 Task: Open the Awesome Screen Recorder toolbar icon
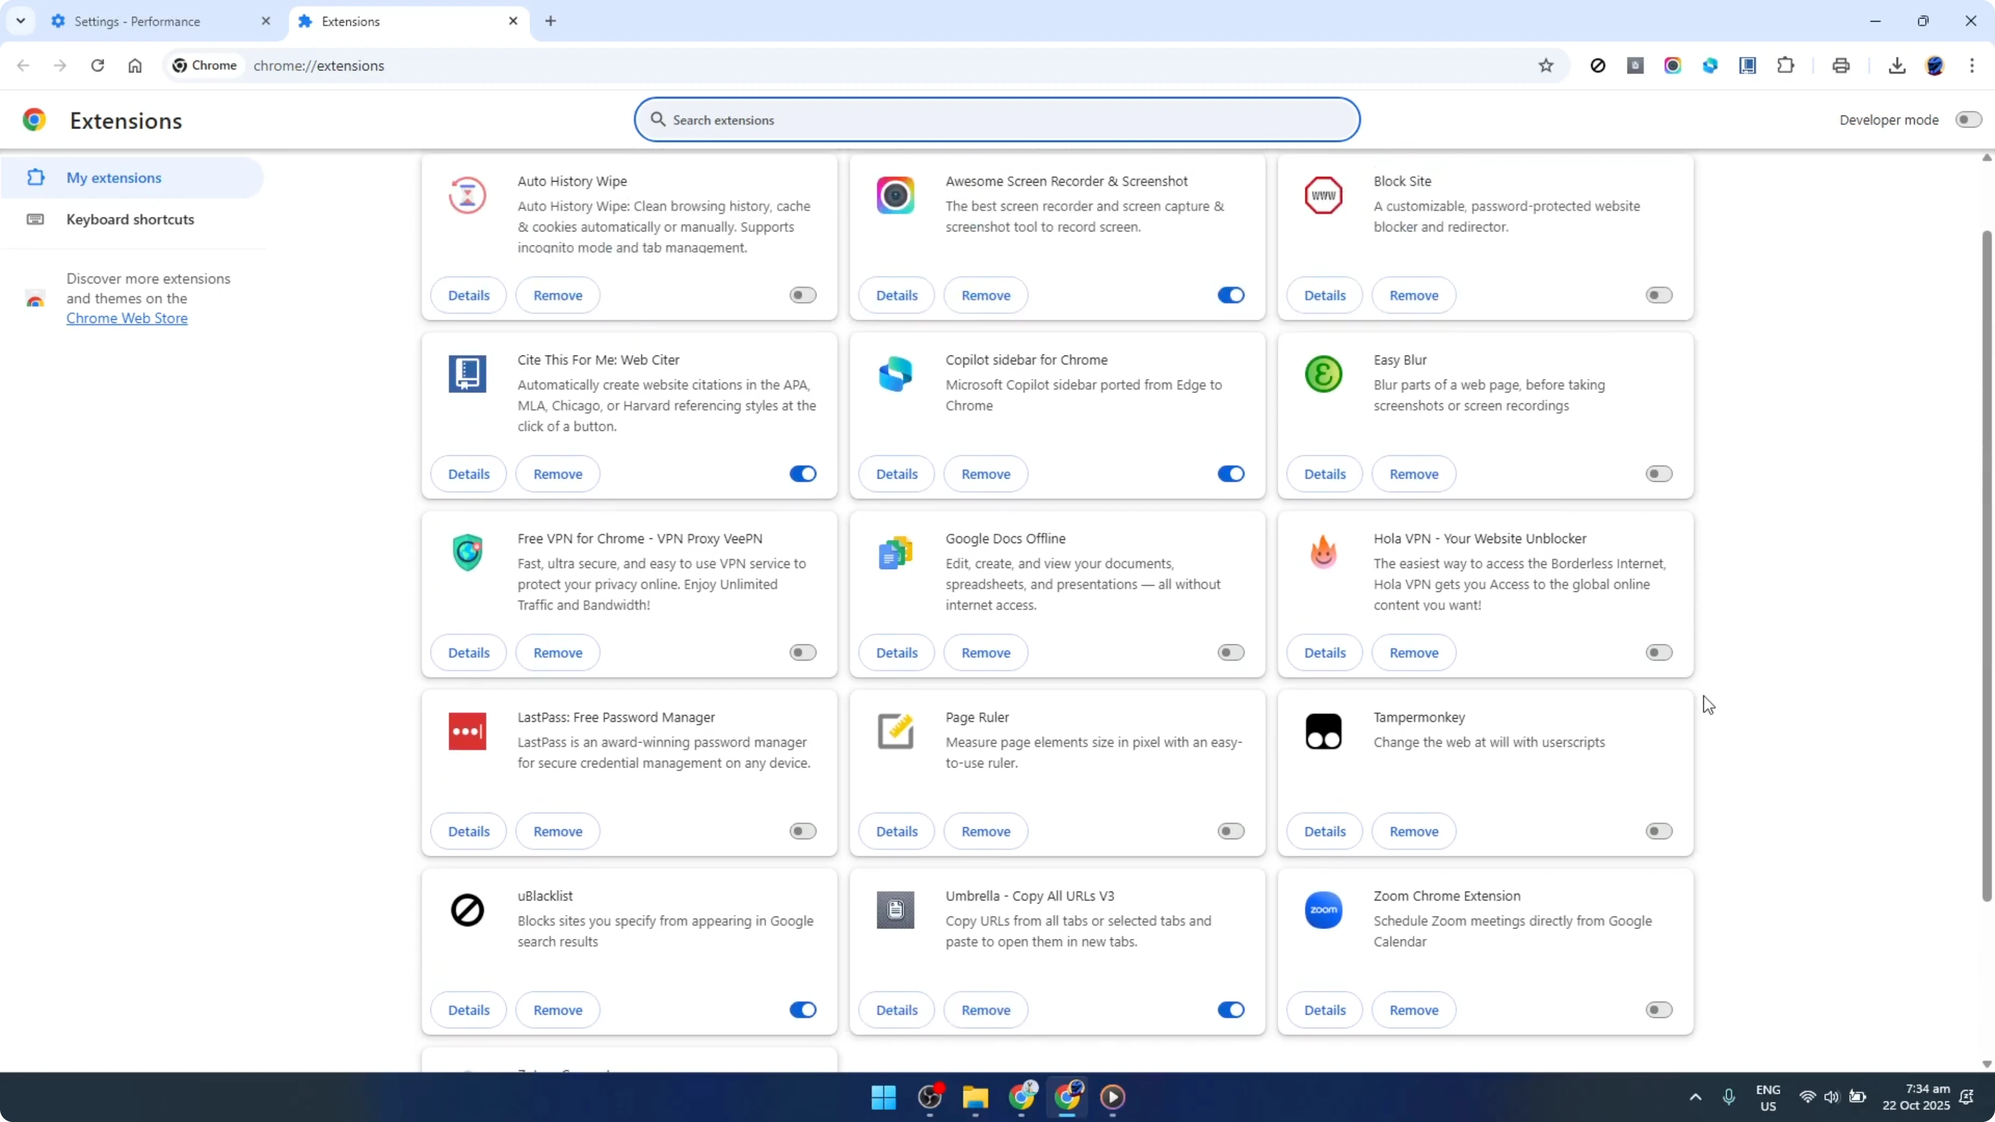click(x=1673, y=66)
